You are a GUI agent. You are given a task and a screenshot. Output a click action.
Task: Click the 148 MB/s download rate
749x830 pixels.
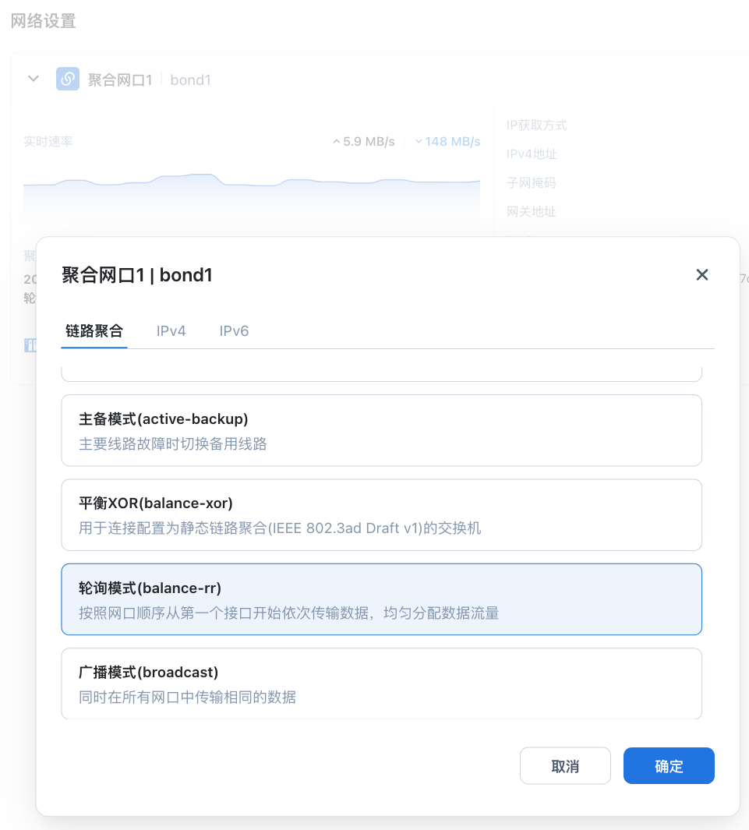click(448, 141)
